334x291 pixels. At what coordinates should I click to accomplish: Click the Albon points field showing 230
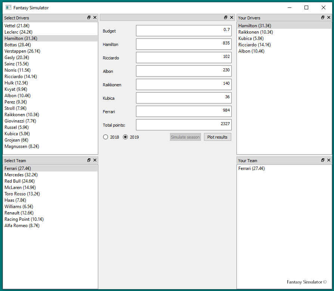point(183,71)
